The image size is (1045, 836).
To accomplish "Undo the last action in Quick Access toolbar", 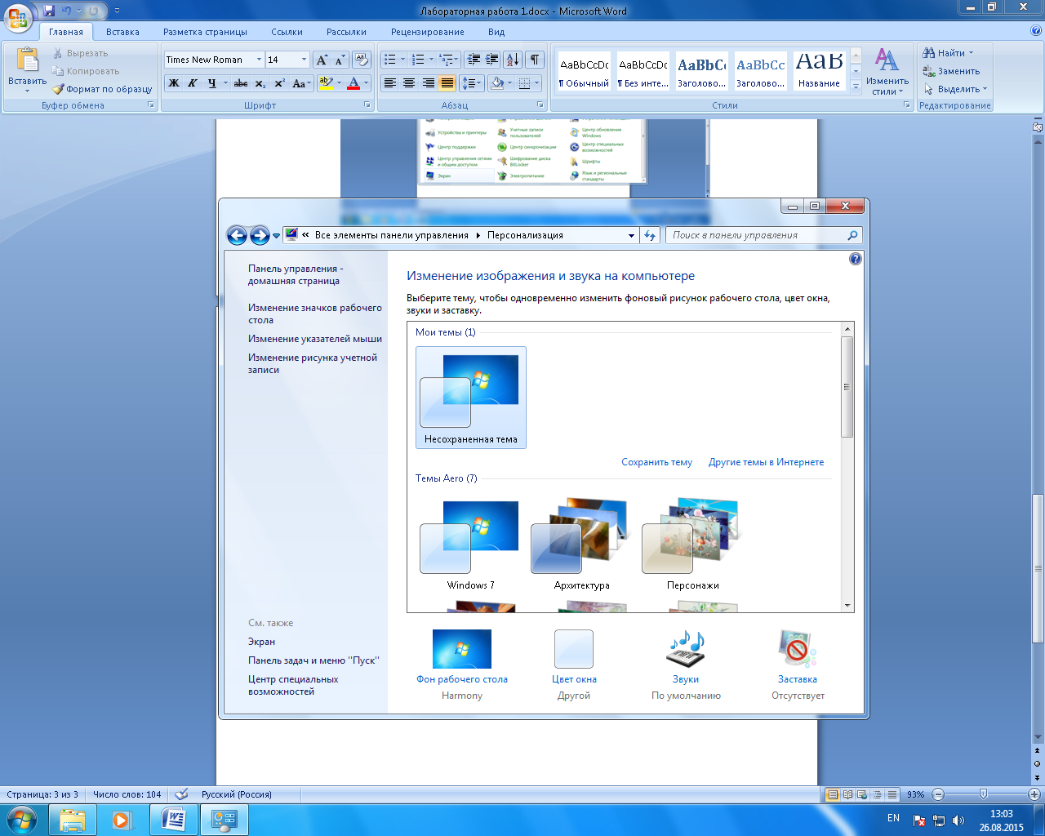I will [x=67, y=11].
